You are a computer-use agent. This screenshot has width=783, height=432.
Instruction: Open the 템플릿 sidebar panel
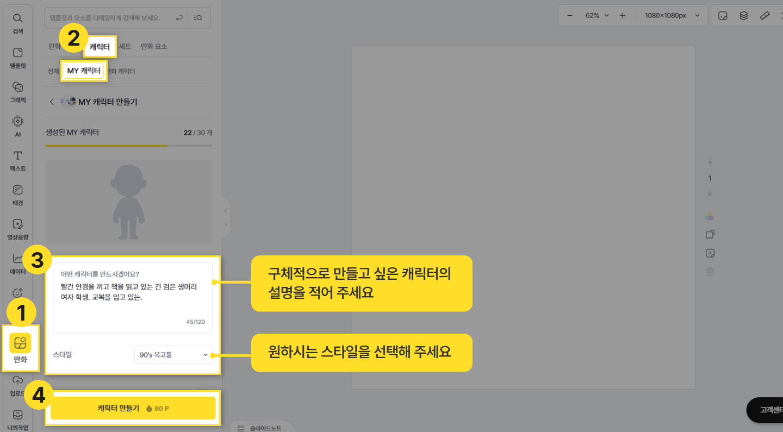point(17,58)
